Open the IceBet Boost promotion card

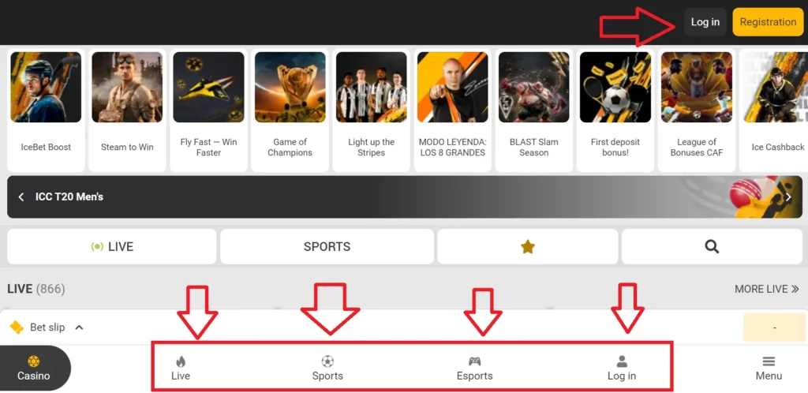[46, 110]
